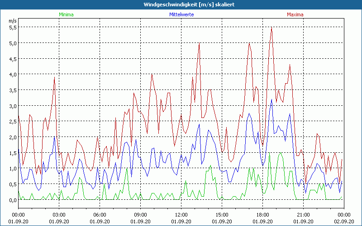Screen dimensions: 362x226
Task: Click the '12:00' time axis label
Action: pyautogui.click(x=181, y=215)
